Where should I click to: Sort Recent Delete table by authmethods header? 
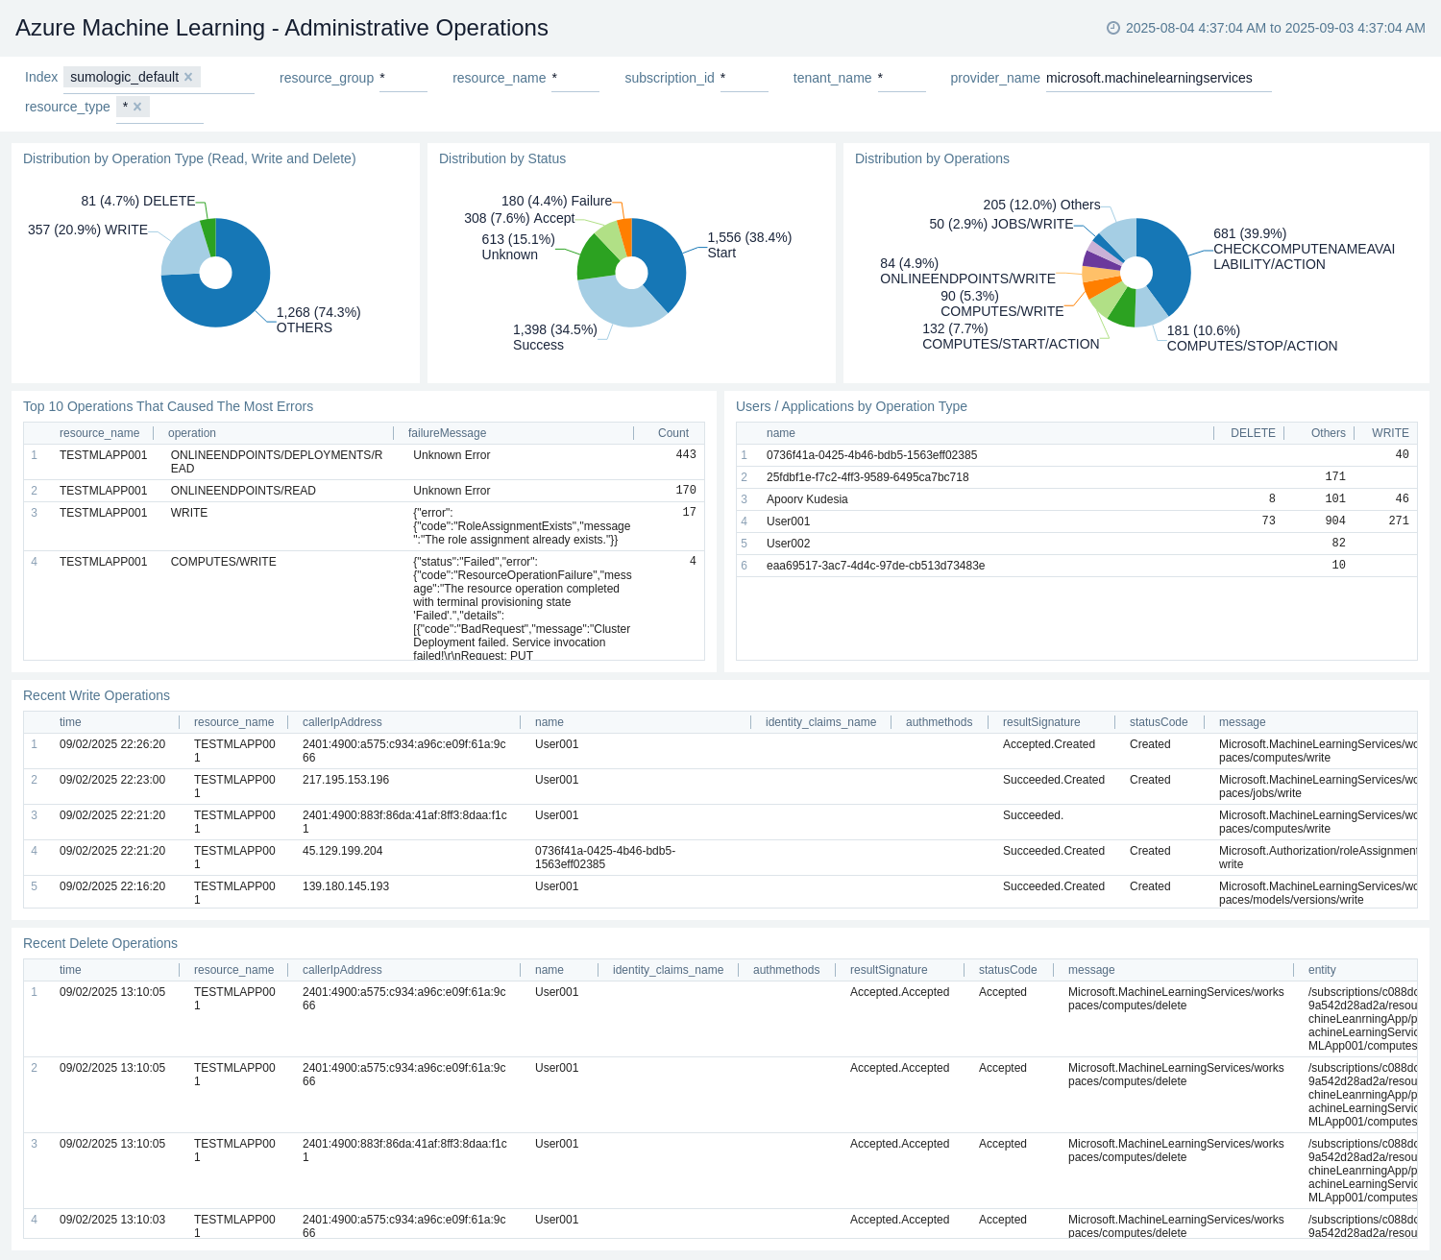point(786,970)
